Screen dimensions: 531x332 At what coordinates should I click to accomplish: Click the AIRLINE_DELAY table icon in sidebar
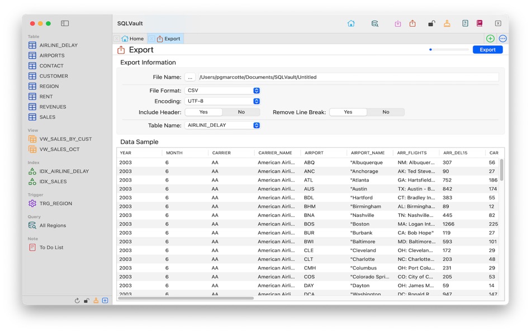[x=32, y=45]
